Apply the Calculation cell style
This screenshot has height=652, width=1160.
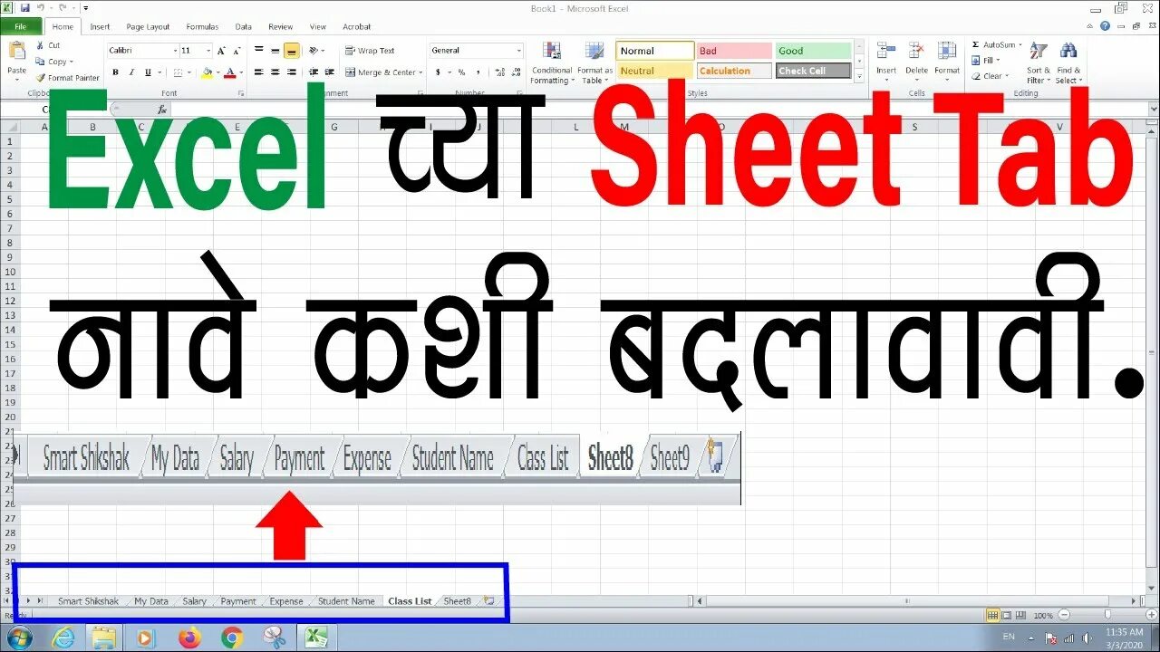click(734, 71)
